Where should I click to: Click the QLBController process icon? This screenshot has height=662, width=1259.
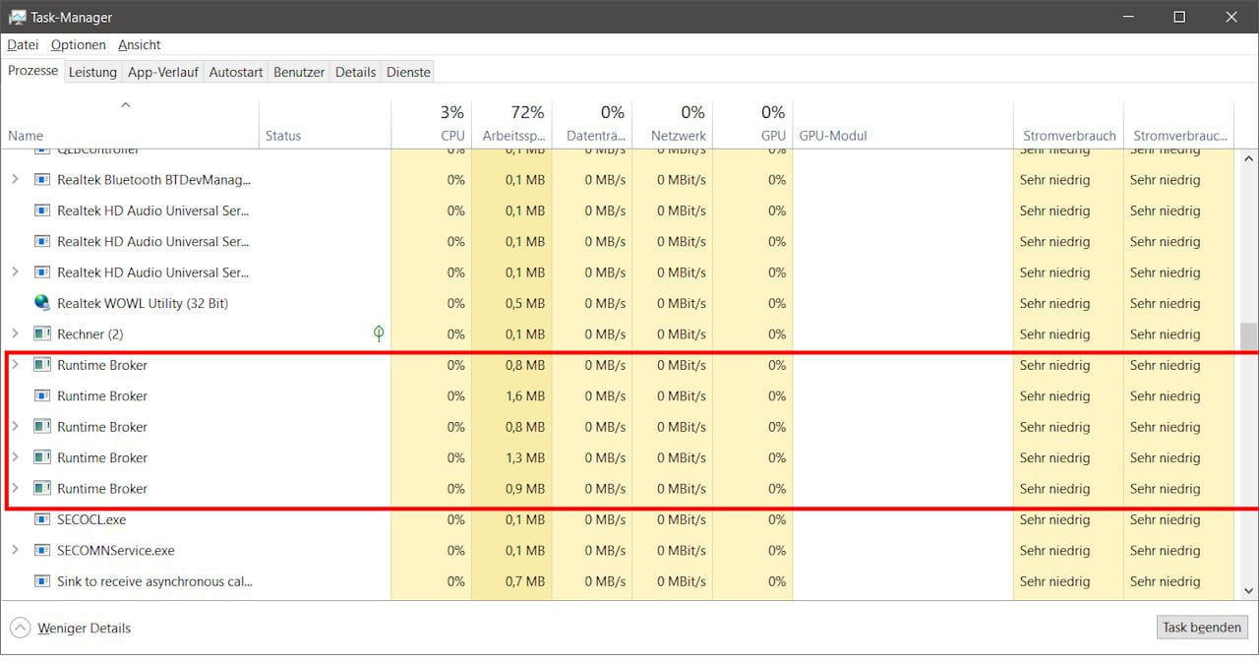(40, 149)
